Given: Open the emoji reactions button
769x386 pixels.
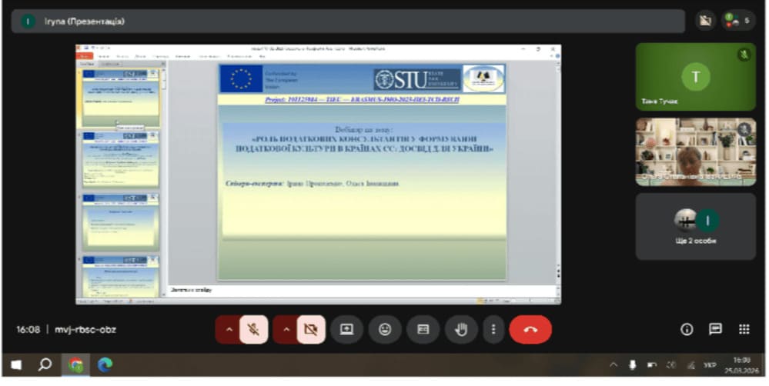Looking at the screenshot, I should pos(385,329).
